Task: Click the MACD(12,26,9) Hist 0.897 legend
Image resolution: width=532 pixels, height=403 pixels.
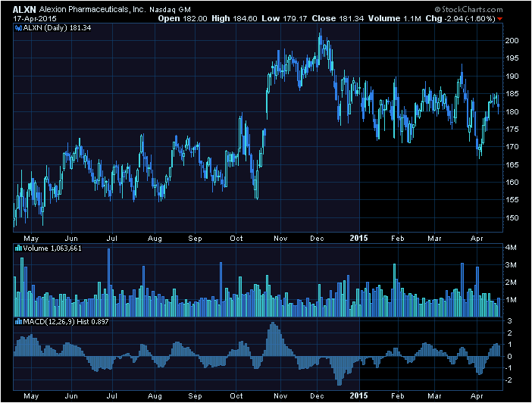Action: pos(66,322)
